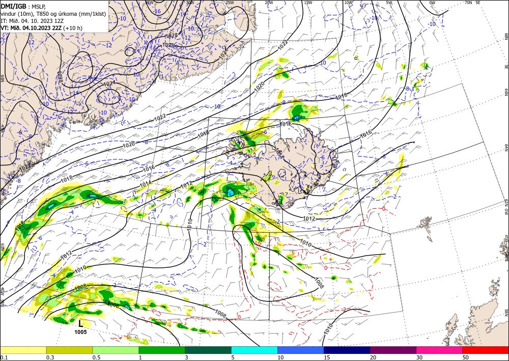
Task: Click the 0W longitude label at top
Action: [x=432, y=3]
